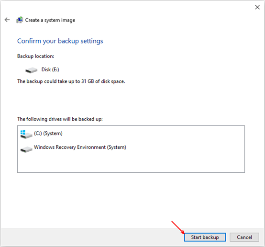Click the Confirm your backup settings heading
Screen dimensions: 265x247
click(60, 41)
